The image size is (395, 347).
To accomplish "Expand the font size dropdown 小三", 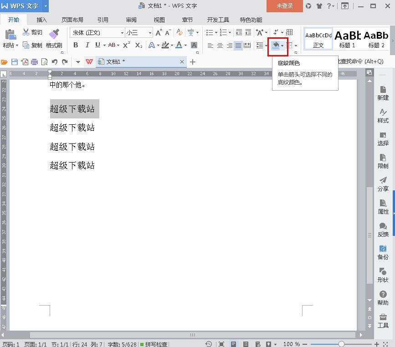I will coord(150,33).
